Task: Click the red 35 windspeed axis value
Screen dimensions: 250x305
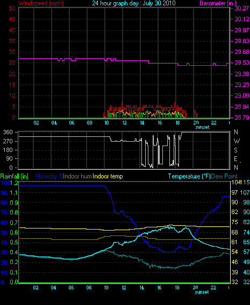Action: [x=12, y=41]
